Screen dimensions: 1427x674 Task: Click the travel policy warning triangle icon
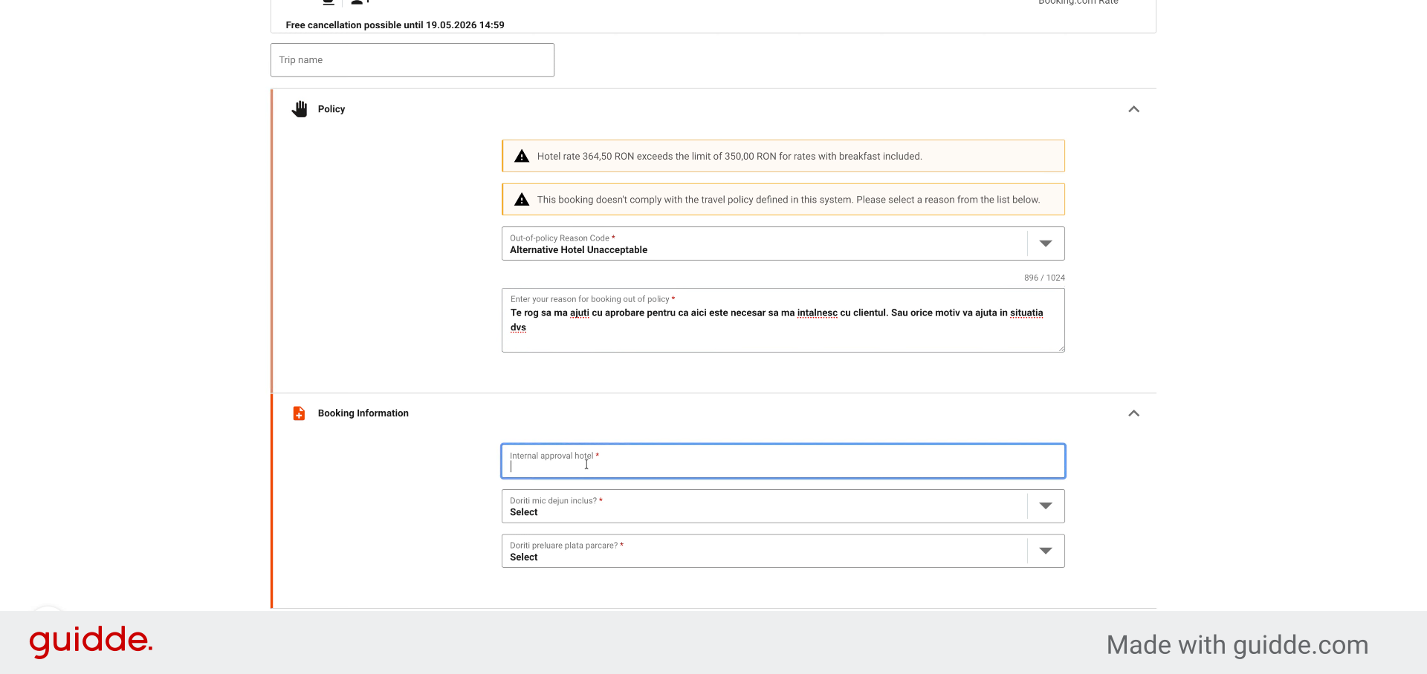click(522, 200)
